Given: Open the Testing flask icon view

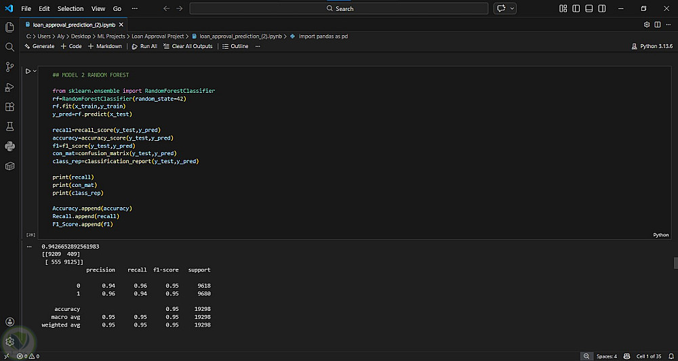Looking at the screenshot, I should tap(9, 127).
